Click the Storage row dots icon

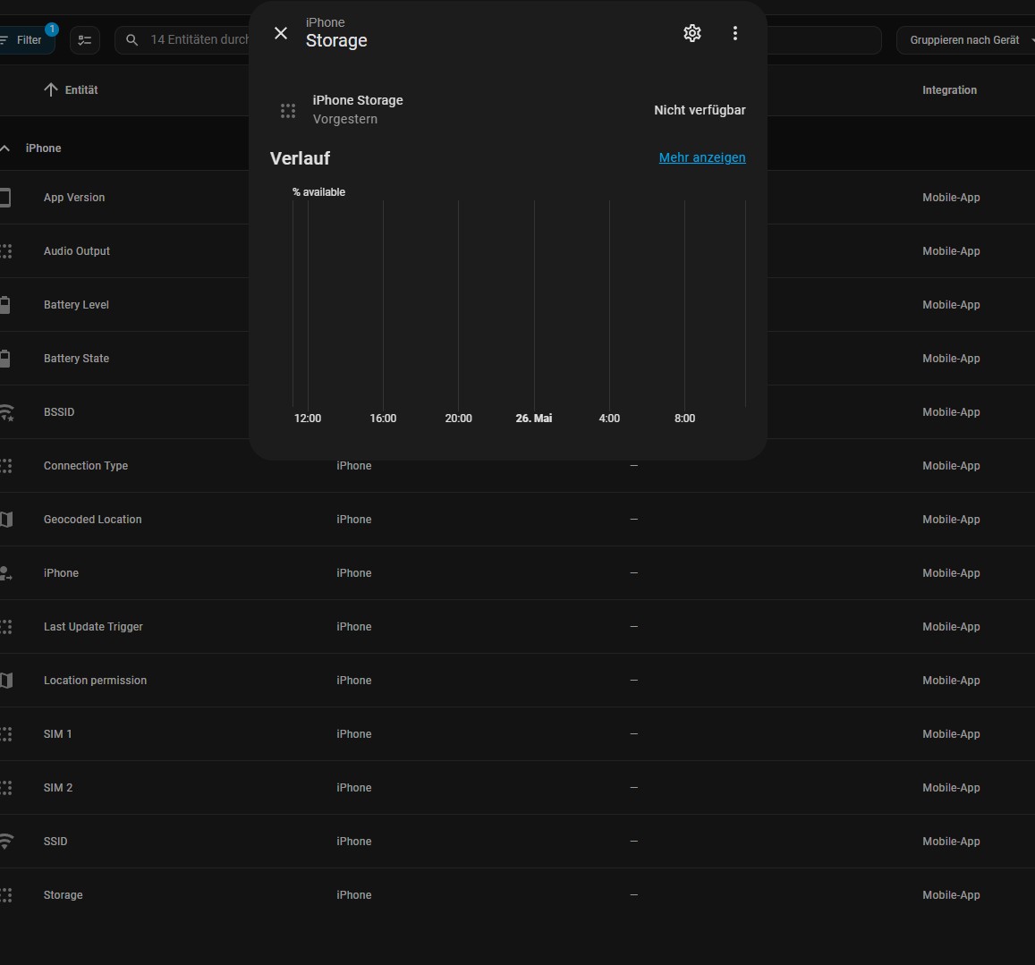tap(6, 894)
